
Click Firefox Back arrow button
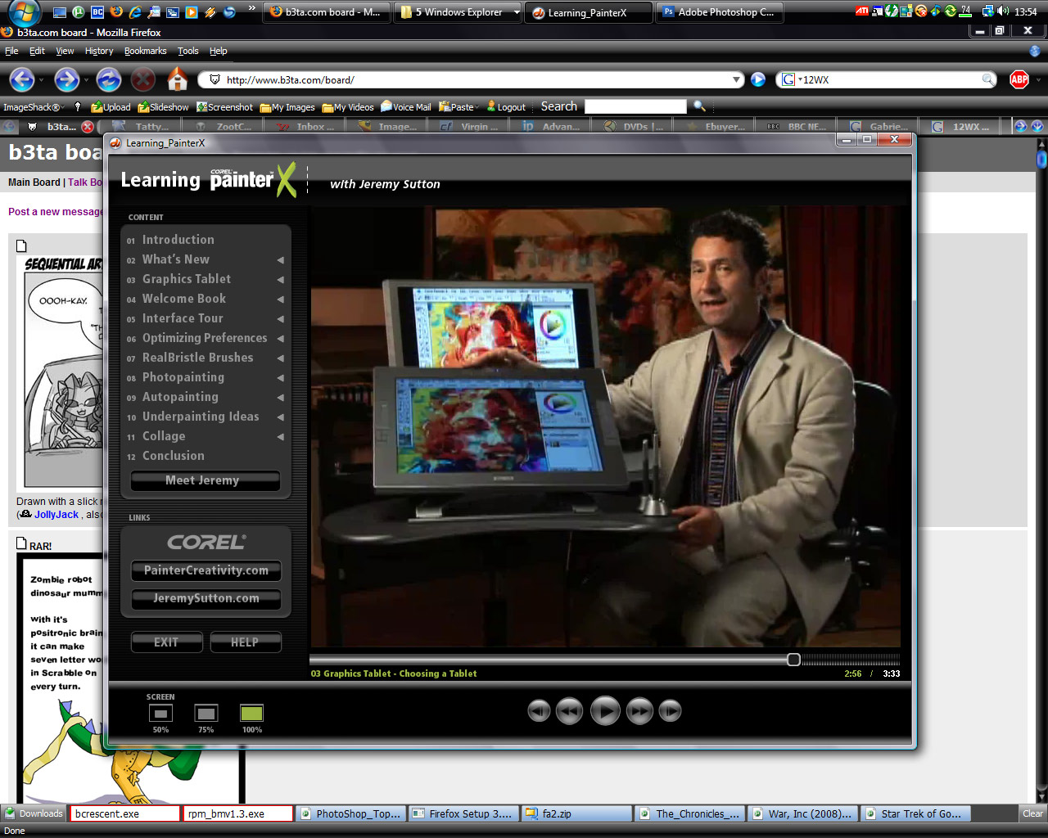tap(22, 79)
